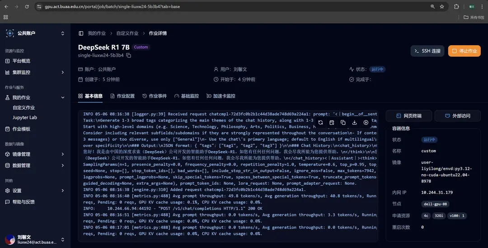Reload the browser page
The width and height of the screenshot is (488, 248).
[27, 6]
